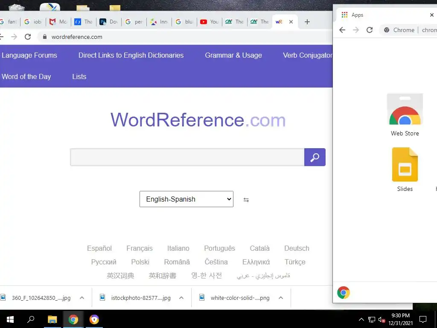Click the network icon in system tray

coord(372,319)
